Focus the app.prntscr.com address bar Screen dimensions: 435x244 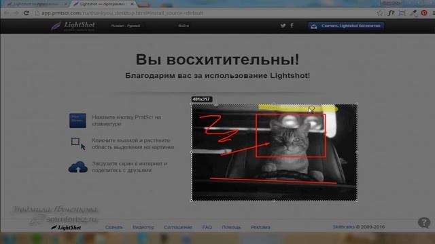click(205, 13)
